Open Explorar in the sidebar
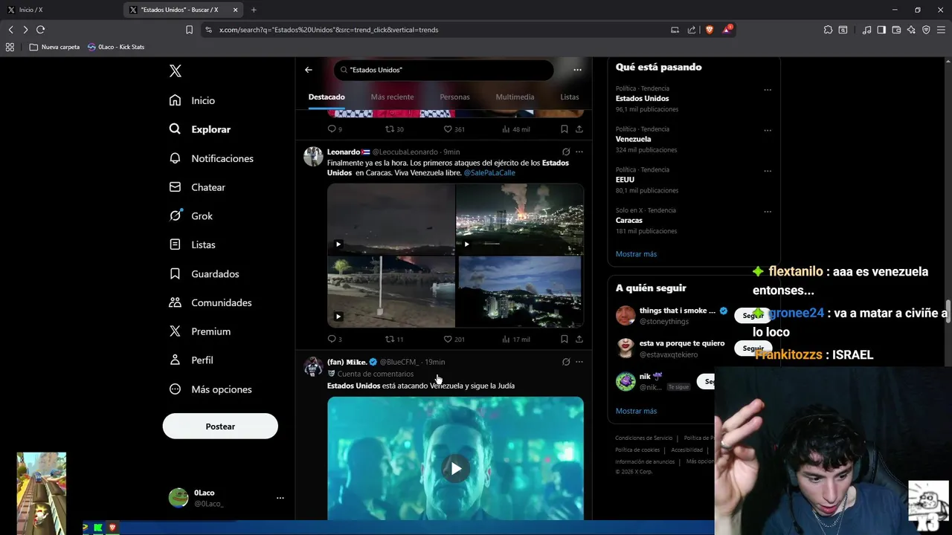The width and height of the screenshot is (952, 535). (x=200, y=129)
